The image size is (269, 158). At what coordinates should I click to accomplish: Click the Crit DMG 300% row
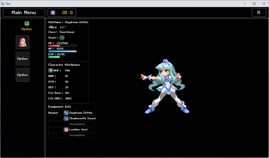click(60, 99)
